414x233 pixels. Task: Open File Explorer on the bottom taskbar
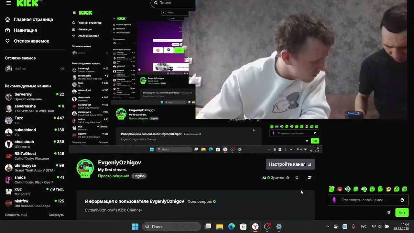(220, 227)
